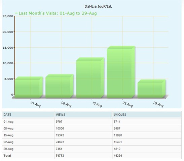
Task: Select the tallest 22-Aug bar
Action: tap(121, 72)
